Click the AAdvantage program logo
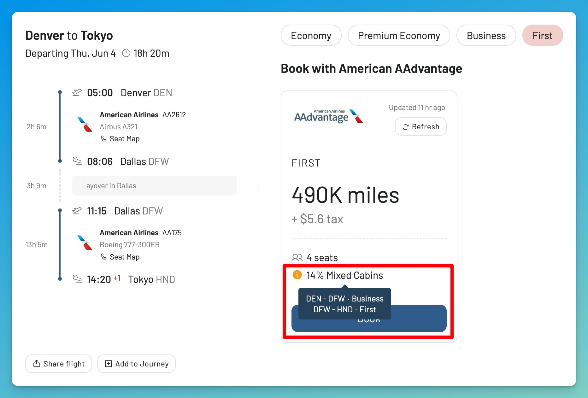Image resolution: width=588 pixels, height=398 pixels. 329,116
